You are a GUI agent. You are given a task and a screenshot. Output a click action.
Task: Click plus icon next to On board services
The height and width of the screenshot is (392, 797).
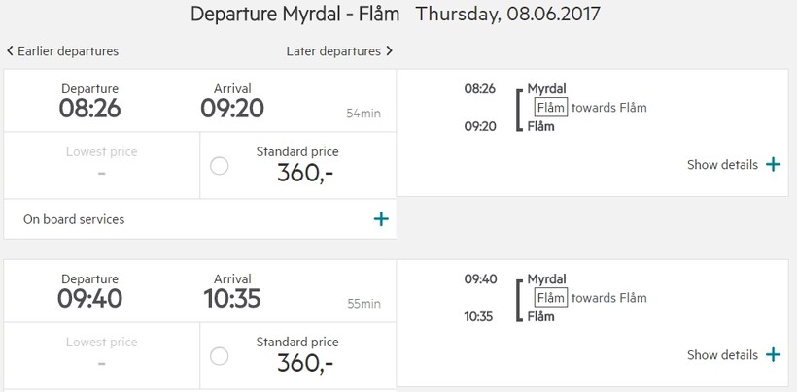tap(382, 219)
